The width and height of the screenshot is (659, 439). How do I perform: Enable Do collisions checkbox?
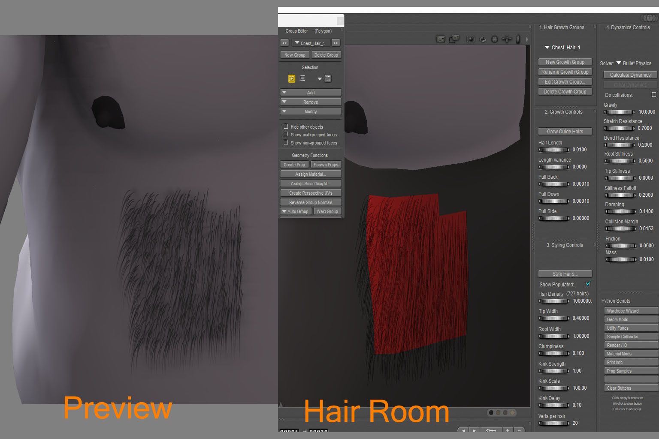pyautogui.click(x=654, y=95)
